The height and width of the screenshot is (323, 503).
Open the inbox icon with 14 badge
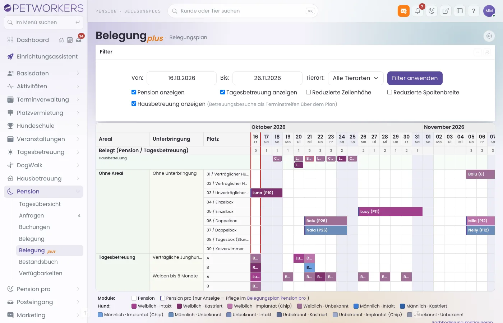click(x=79, y=40)
